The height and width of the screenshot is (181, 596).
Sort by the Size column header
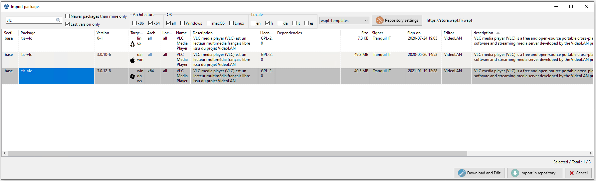[355, 33]
